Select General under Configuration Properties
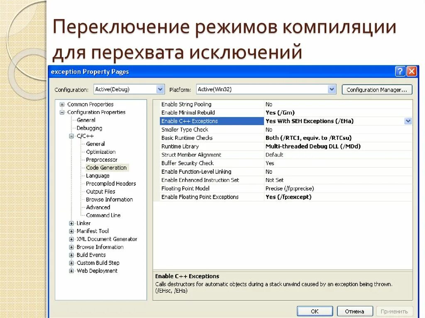The image size is (425, 318). (x=86, y=120)
